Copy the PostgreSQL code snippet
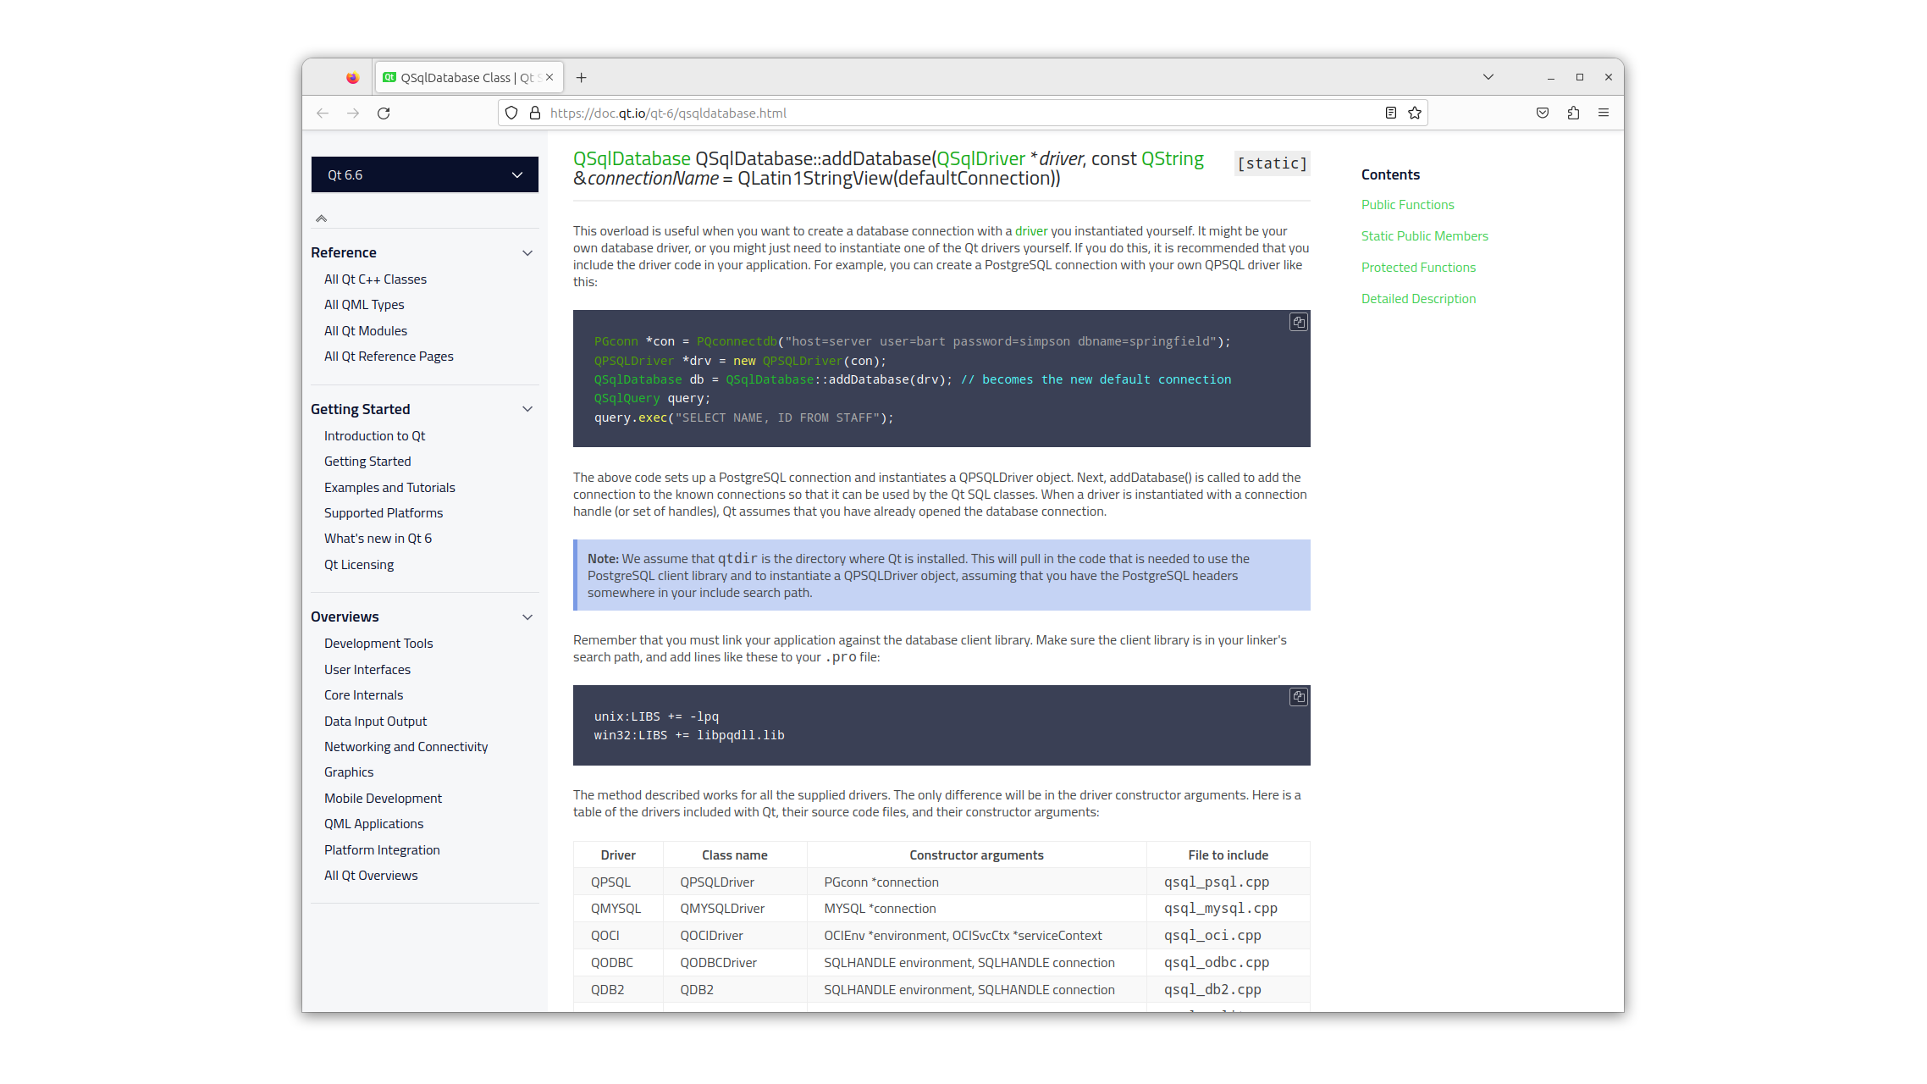Screen dimensions: 1927x1084 pyautogui.click(x=1298, y=322)
